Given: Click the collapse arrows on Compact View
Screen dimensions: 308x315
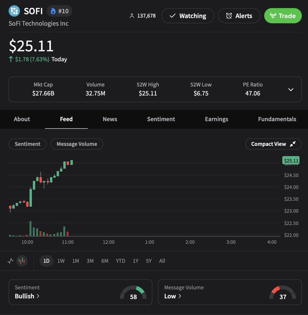Looking at the screenshot, I should coord(292,144).
